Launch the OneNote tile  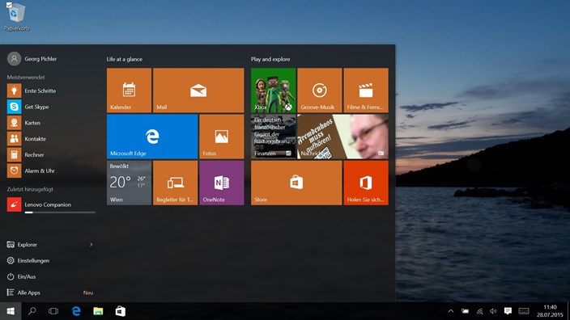(221, 183)
